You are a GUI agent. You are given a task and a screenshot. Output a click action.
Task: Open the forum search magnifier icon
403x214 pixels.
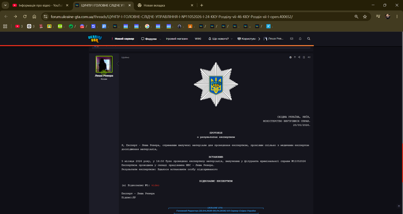(x=309, y=39)
